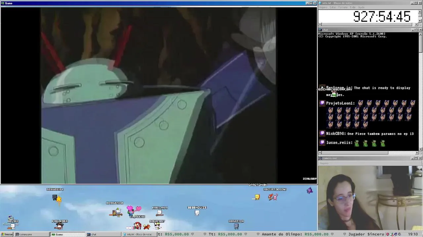The image size is (423, 237).
Task: Click Jugador Sinceru ticker entry
Action: click(367, 234)
